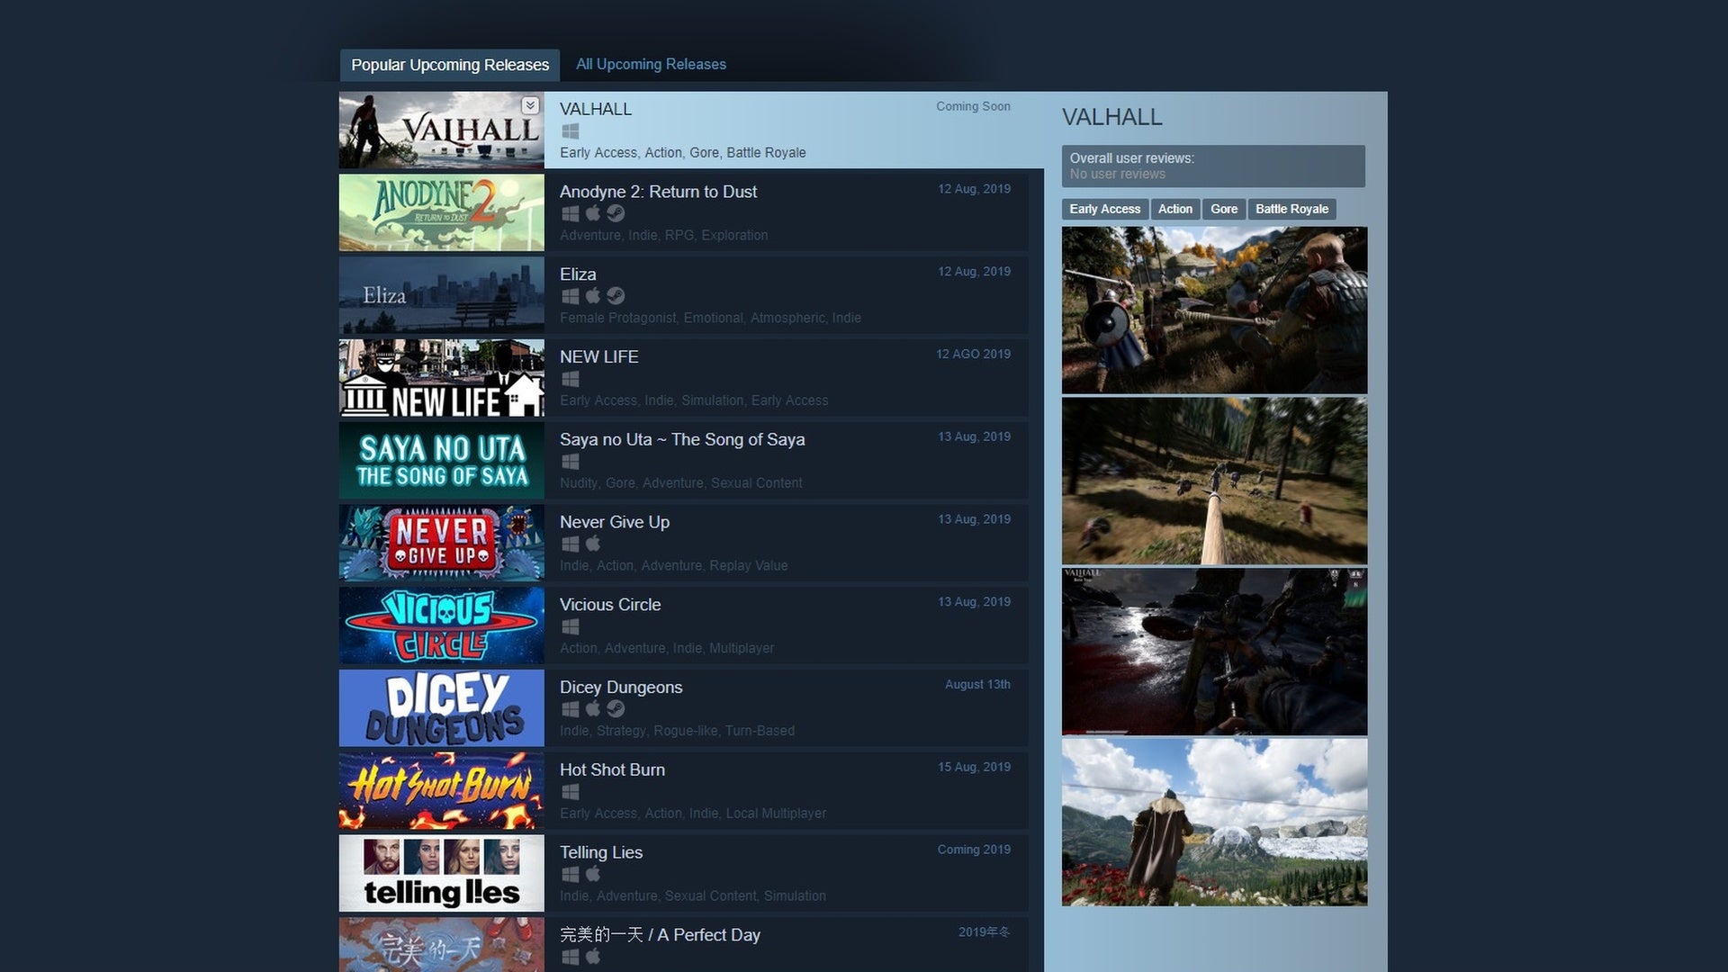Select the Apple icon under Never Give Up

point(593,544)
